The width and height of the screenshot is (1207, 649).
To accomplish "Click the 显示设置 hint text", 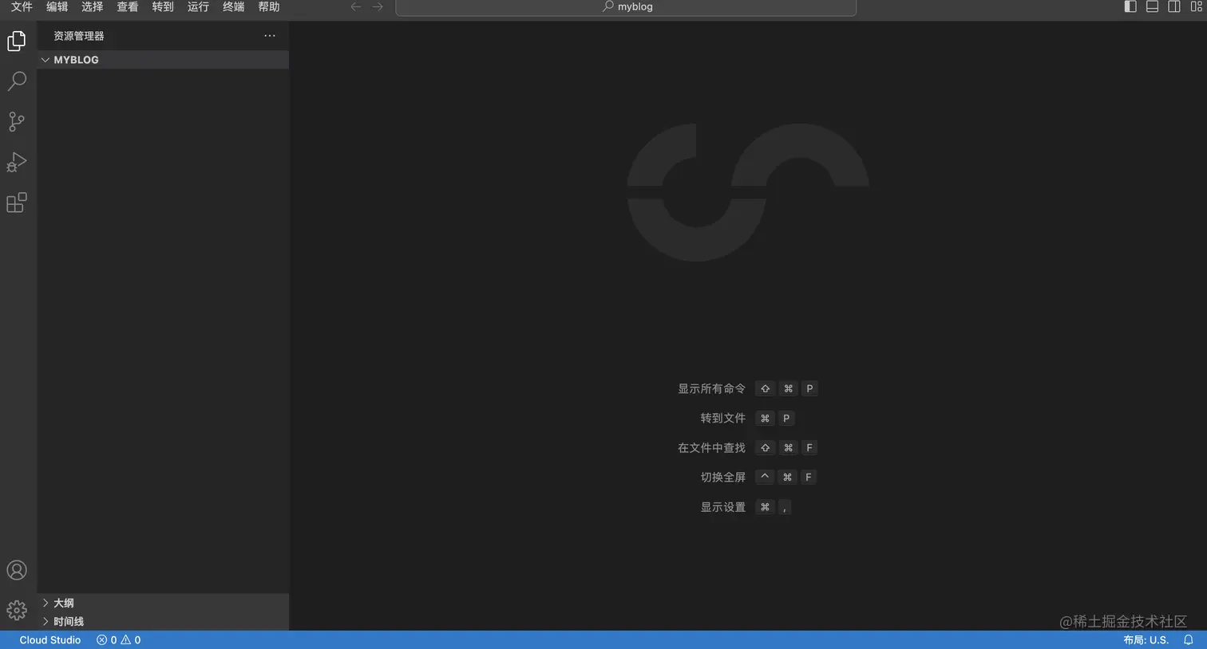I will [x=722, y=507].
